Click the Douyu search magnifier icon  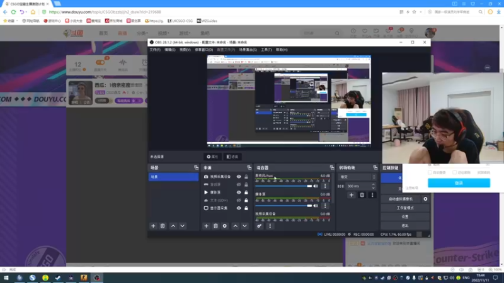pos(337,33)
